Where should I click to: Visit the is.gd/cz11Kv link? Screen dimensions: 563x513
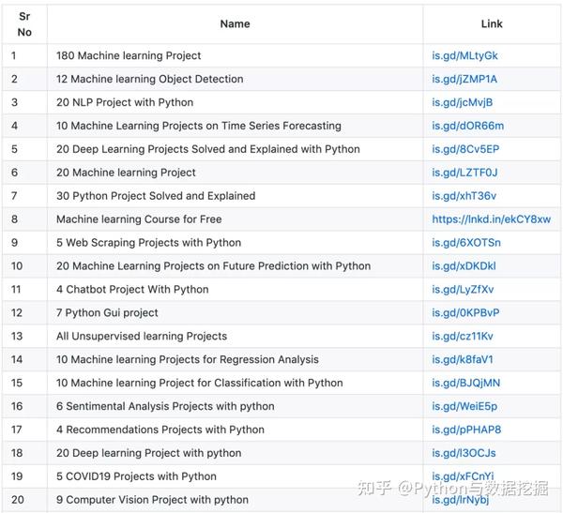tap(463, 337)
